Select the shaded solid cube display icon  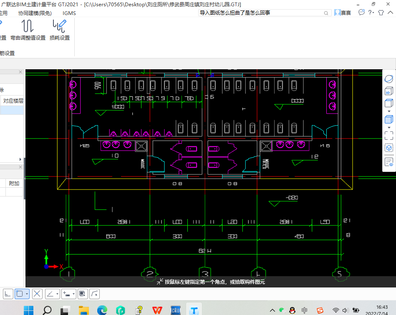click(388, 119)
